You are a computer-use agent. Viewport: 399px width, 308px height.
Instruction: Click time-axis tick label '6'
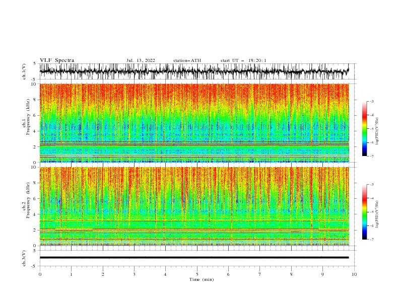click(x=228, y=274)
